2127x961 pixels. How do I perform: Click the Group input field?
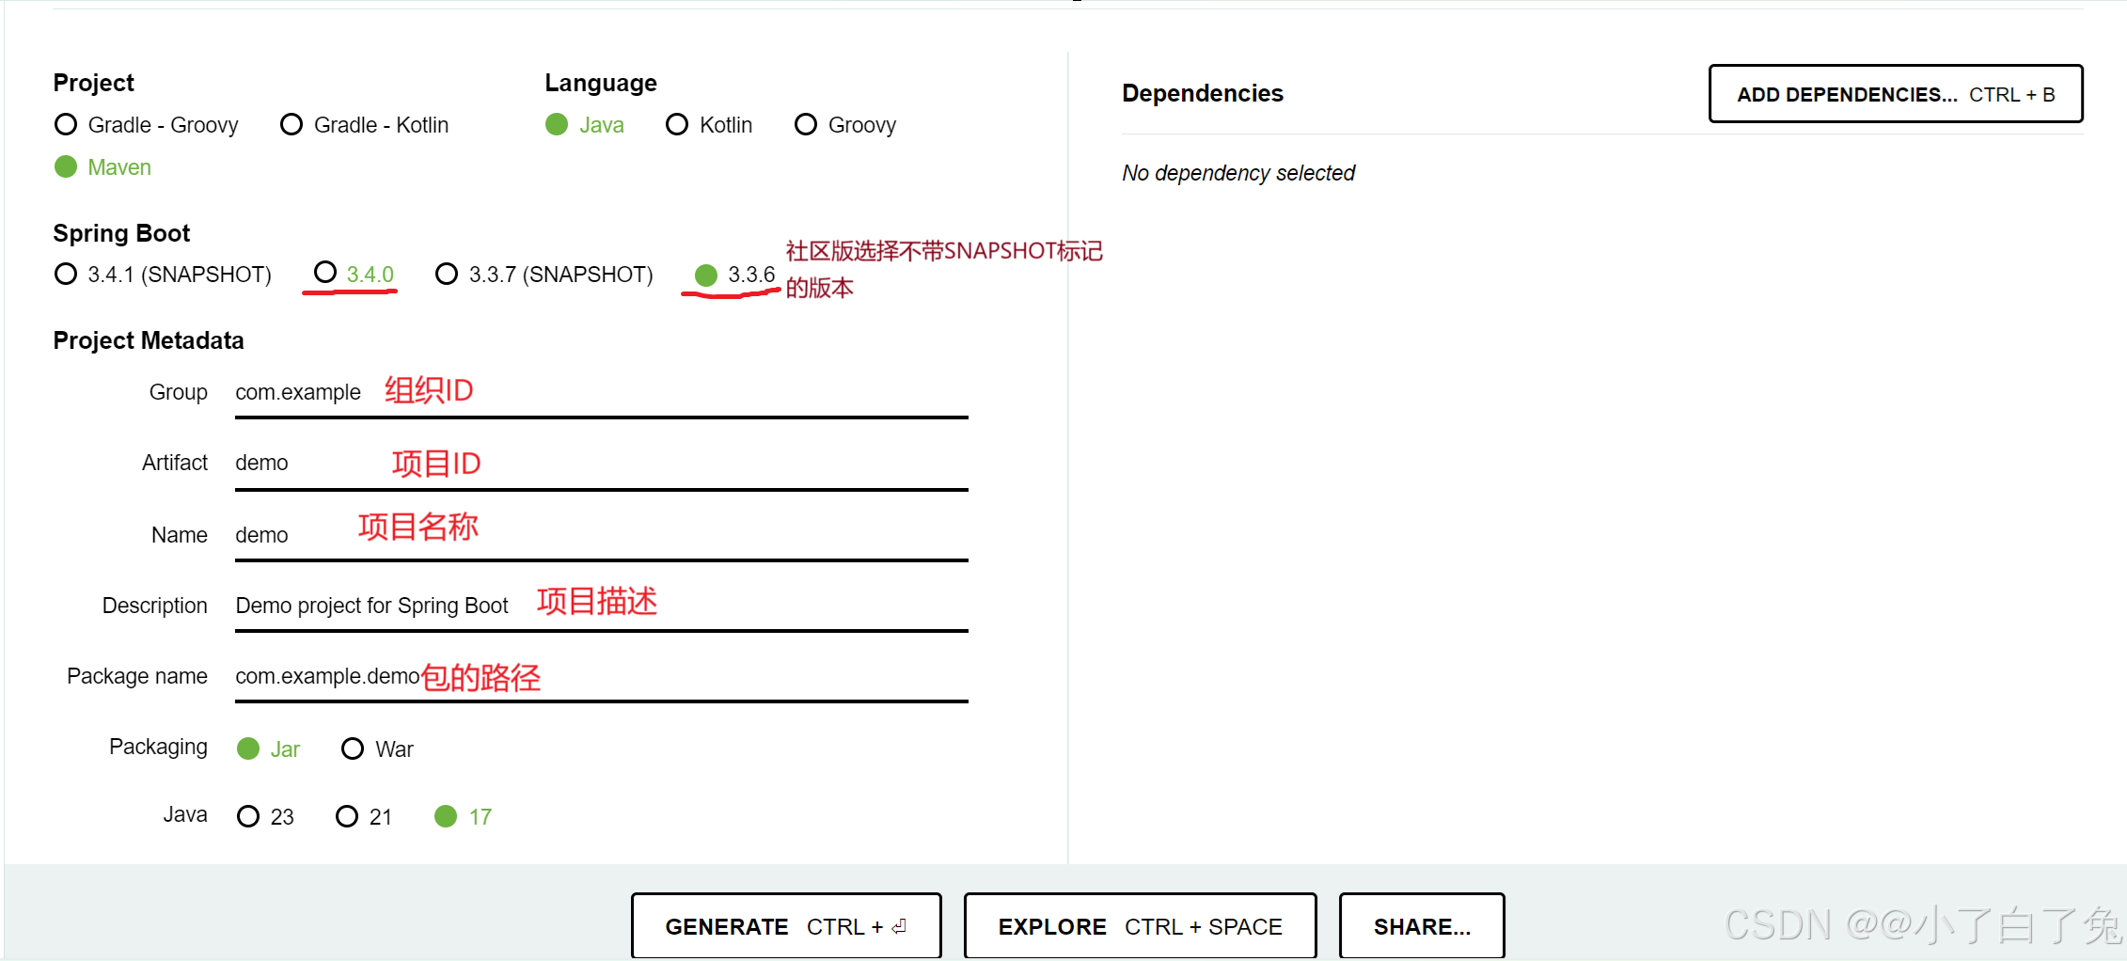click(602, 393)
